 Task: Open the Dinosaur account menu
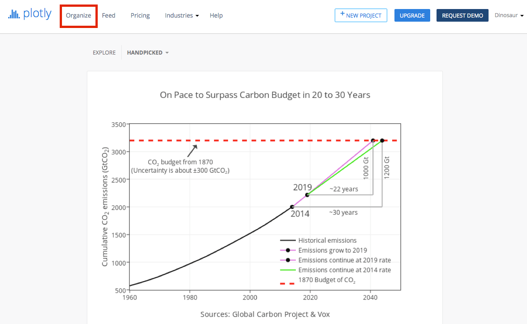509,15
